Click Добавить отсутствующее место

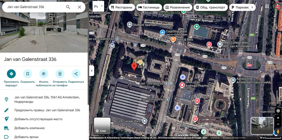[38, 119]
